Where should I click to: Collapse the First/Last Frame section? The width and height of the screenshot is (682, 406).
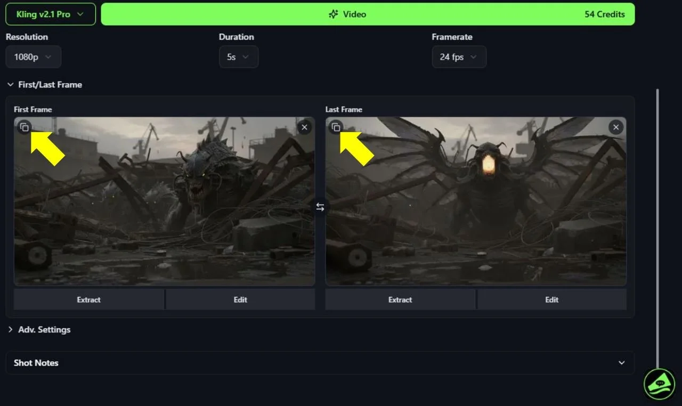pyautogui.click(x=44, y=84)
